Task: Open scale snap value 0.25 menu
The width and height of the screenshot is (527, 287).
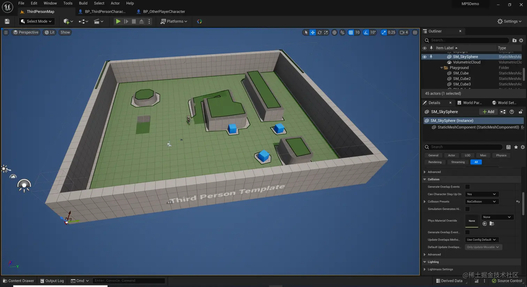Action: click(x=392, y=32)
